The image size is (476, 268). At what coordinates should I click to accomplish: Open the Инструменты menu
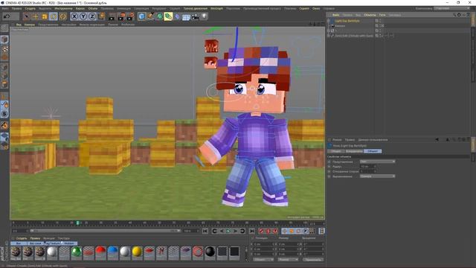(x=63, y=8)
